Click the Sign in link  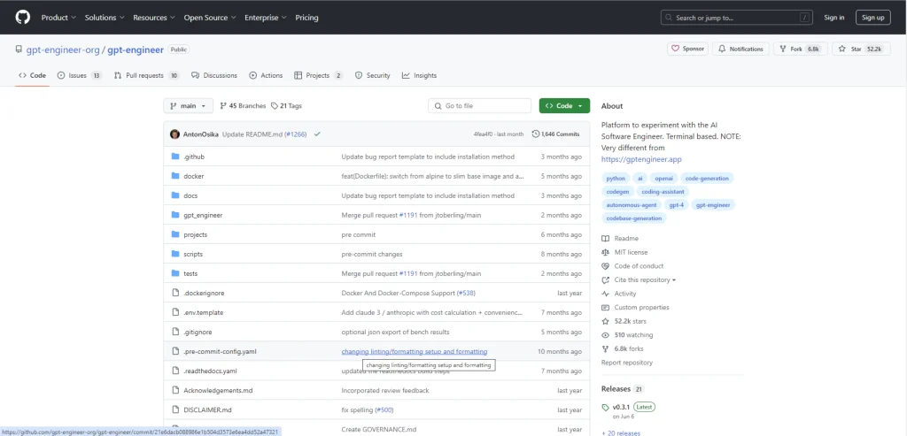coord(833,18)
